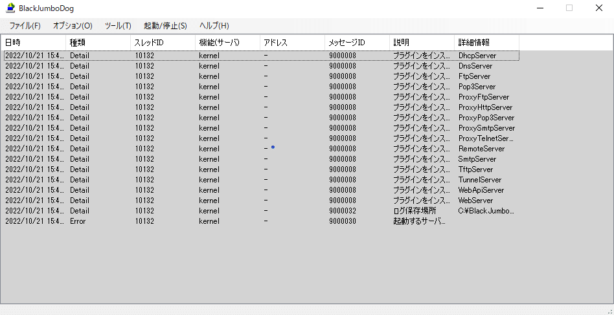Image resolution: width=614 pixels, height=315 pixels.
Task: Open the オプション(O) menu
Action: (73, 26)
